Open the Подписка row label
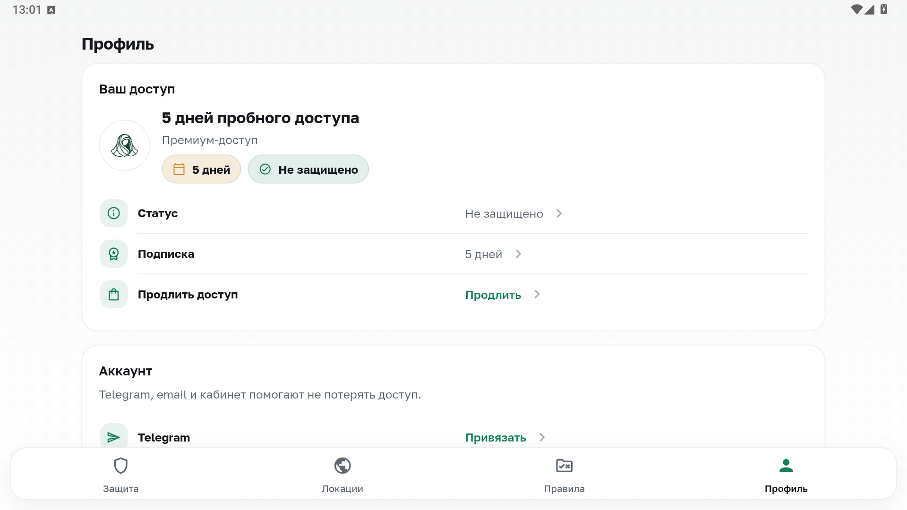Viewport: 907px width, 510px height. [166, 254]
